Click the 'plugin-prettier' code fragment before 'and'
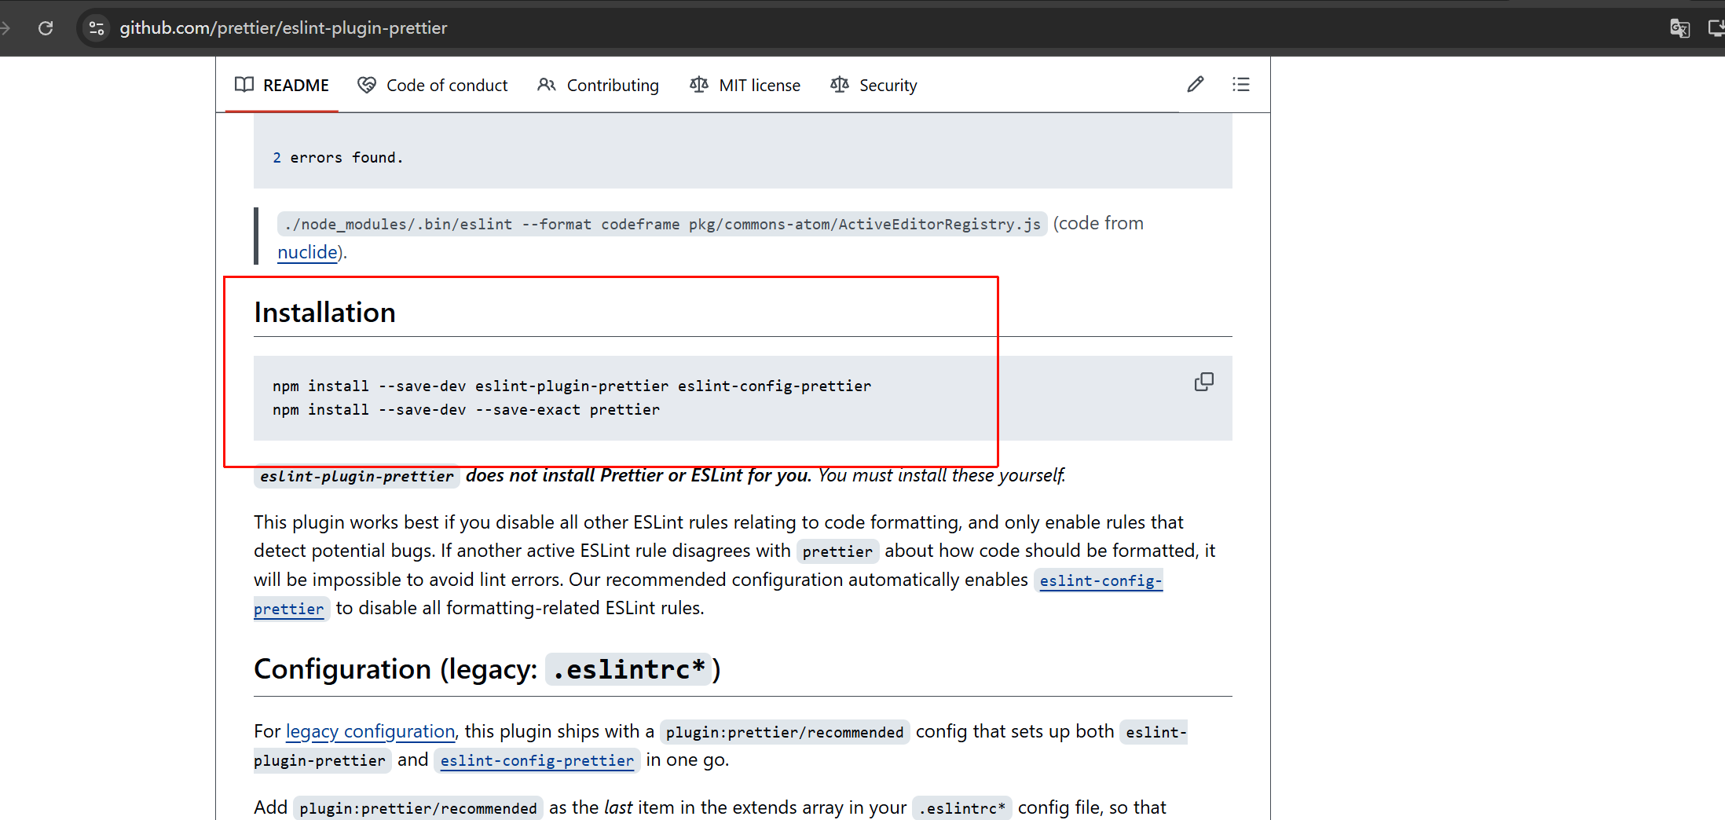Image resolution: width=1725 pixels, height=820 pixels. pyautogui.click(x=320, y=760)
